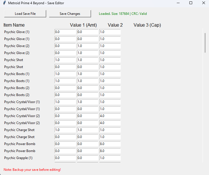Focus Amt field showing 0.0 in Psychic Charge Shot row

click(x=65, y=137)
